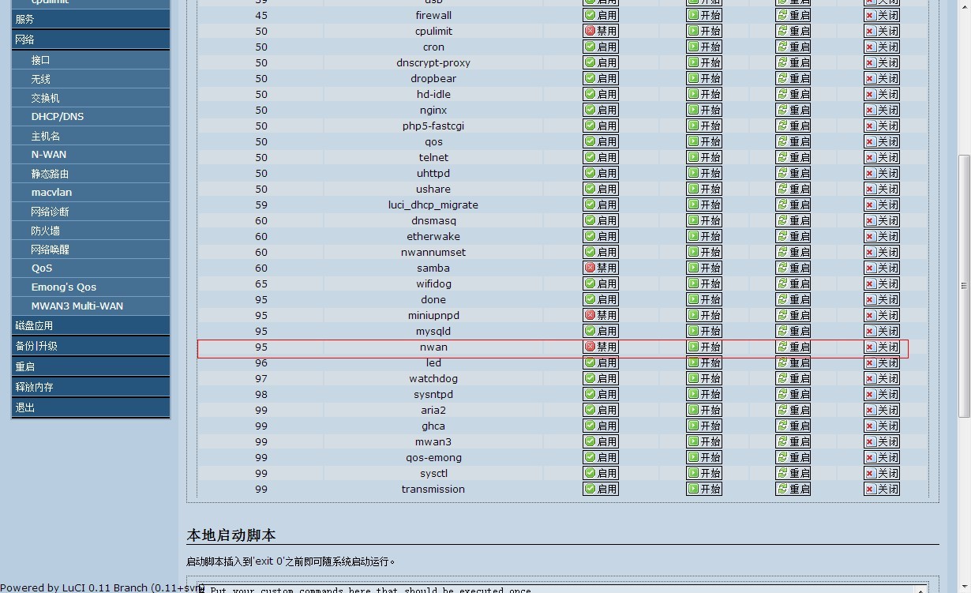
Task: Restart (重启) the dnscrypt-proxy service
Action: pyautogui.click(x=793, y=62)
